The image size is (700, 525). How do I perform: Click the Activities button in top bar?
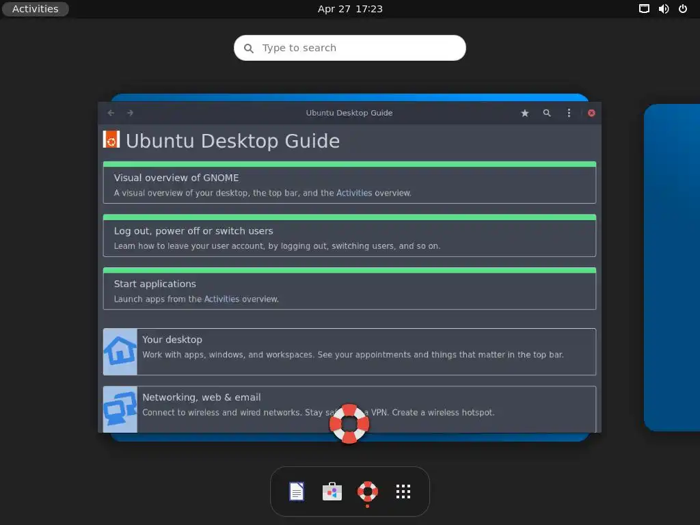tap(36, 9)
